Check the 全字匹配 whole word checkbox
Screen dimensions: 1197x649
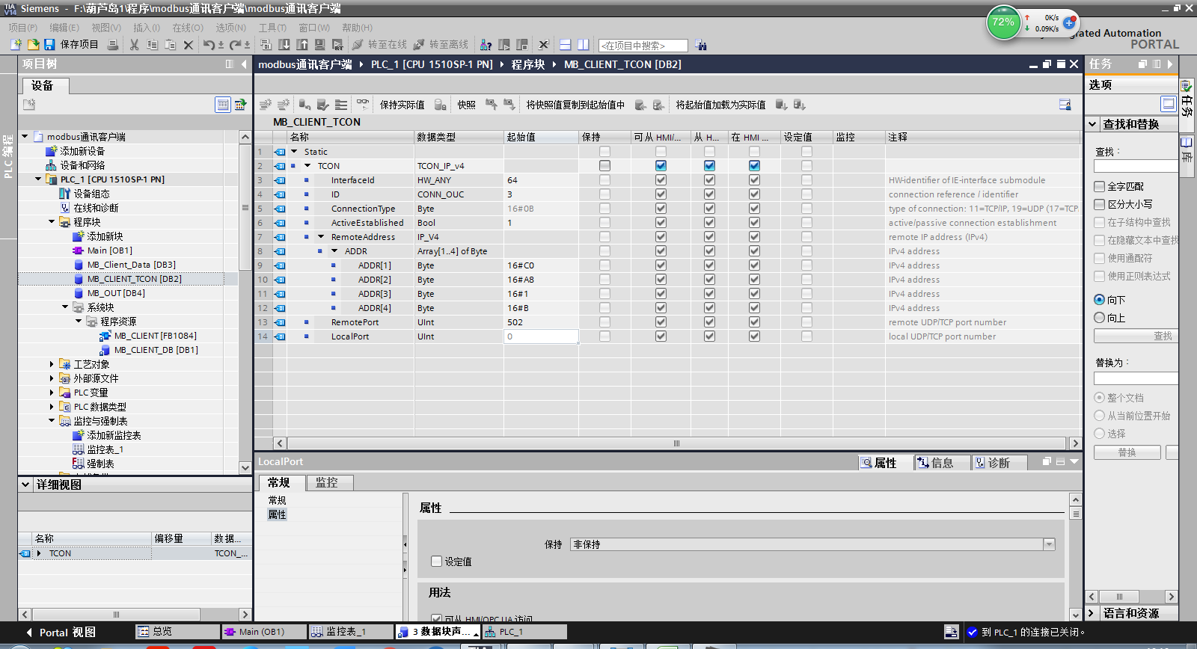click(x=1099, y=186)
